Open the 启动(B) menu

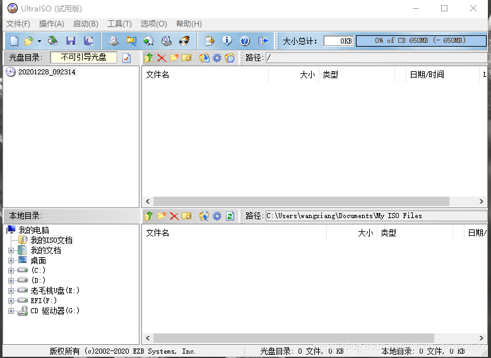click(x=85, y=24)
